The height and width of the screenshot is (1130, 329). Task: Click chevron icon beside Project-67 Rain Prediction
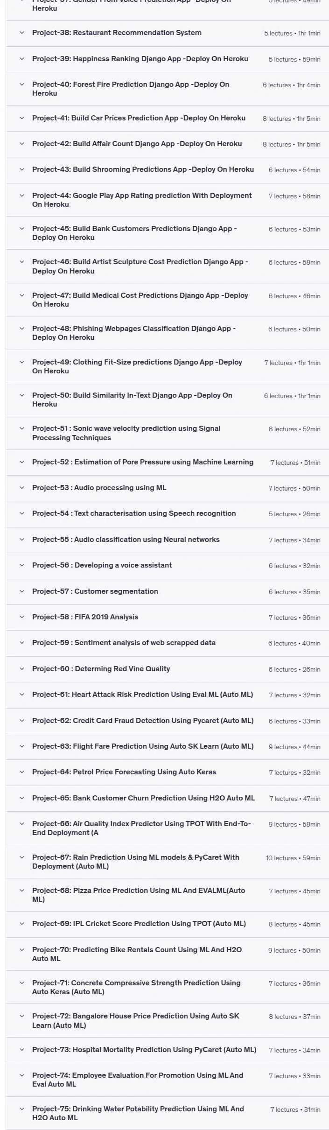click(21, 857)
